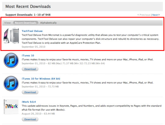Click the TechTool Deluxe description text
165x125 pixels.
(x=90, y=39)
